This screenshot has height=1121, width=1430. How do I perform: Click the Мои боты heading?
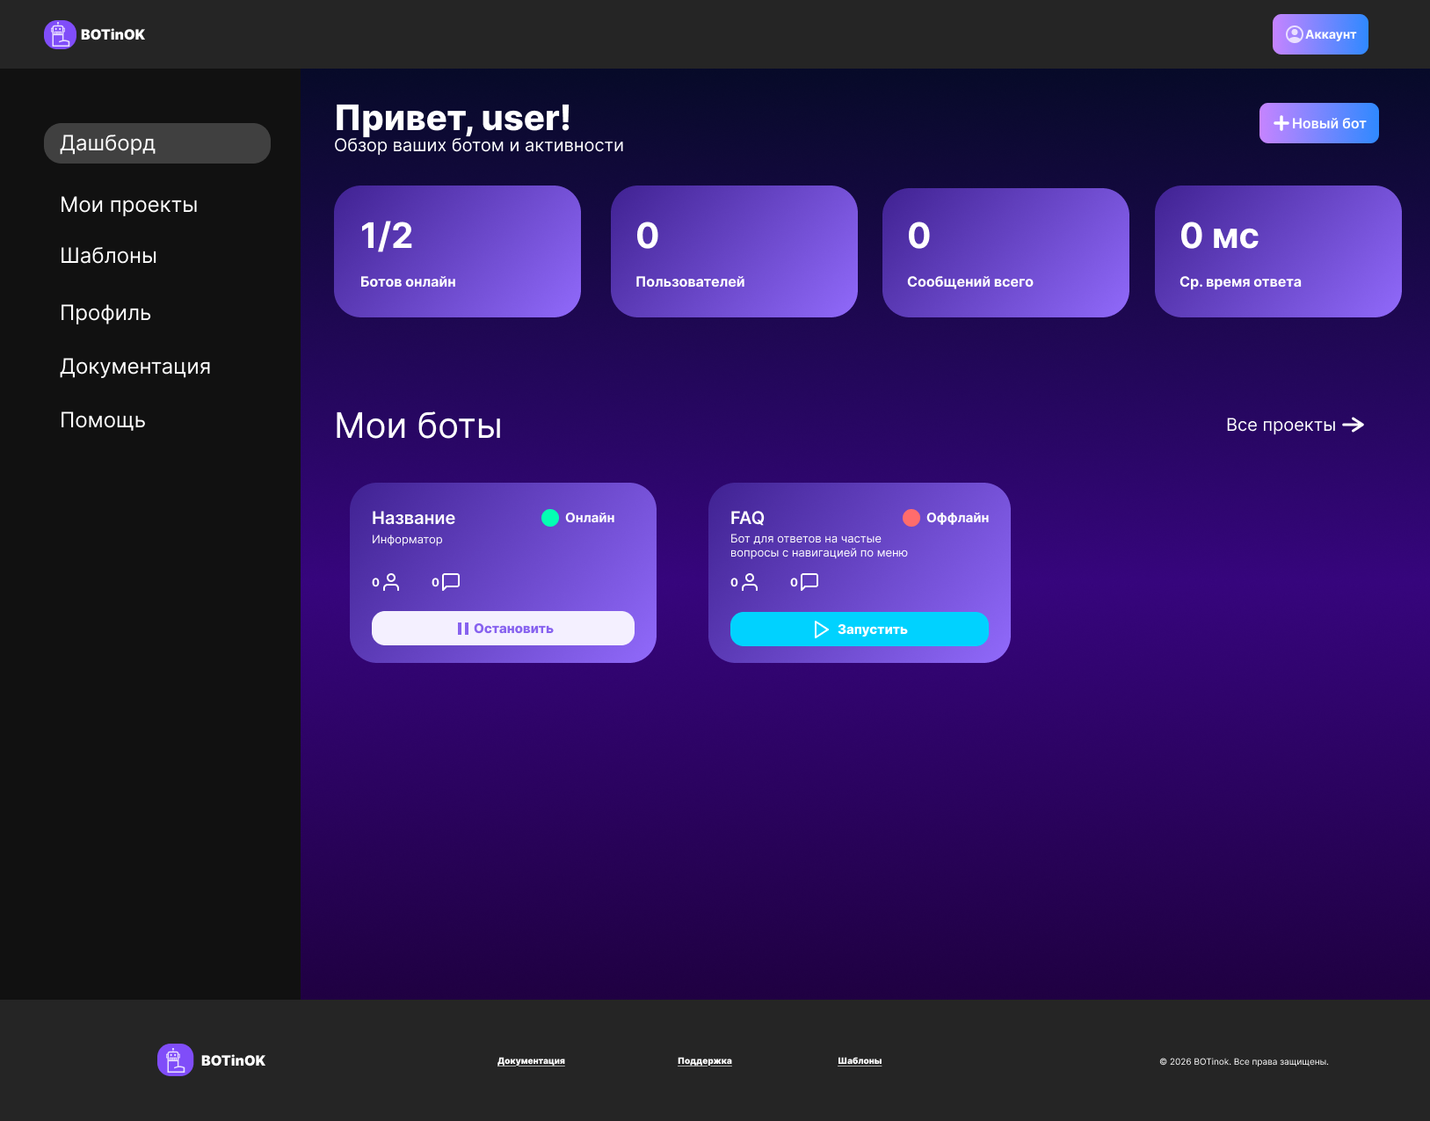418,426
